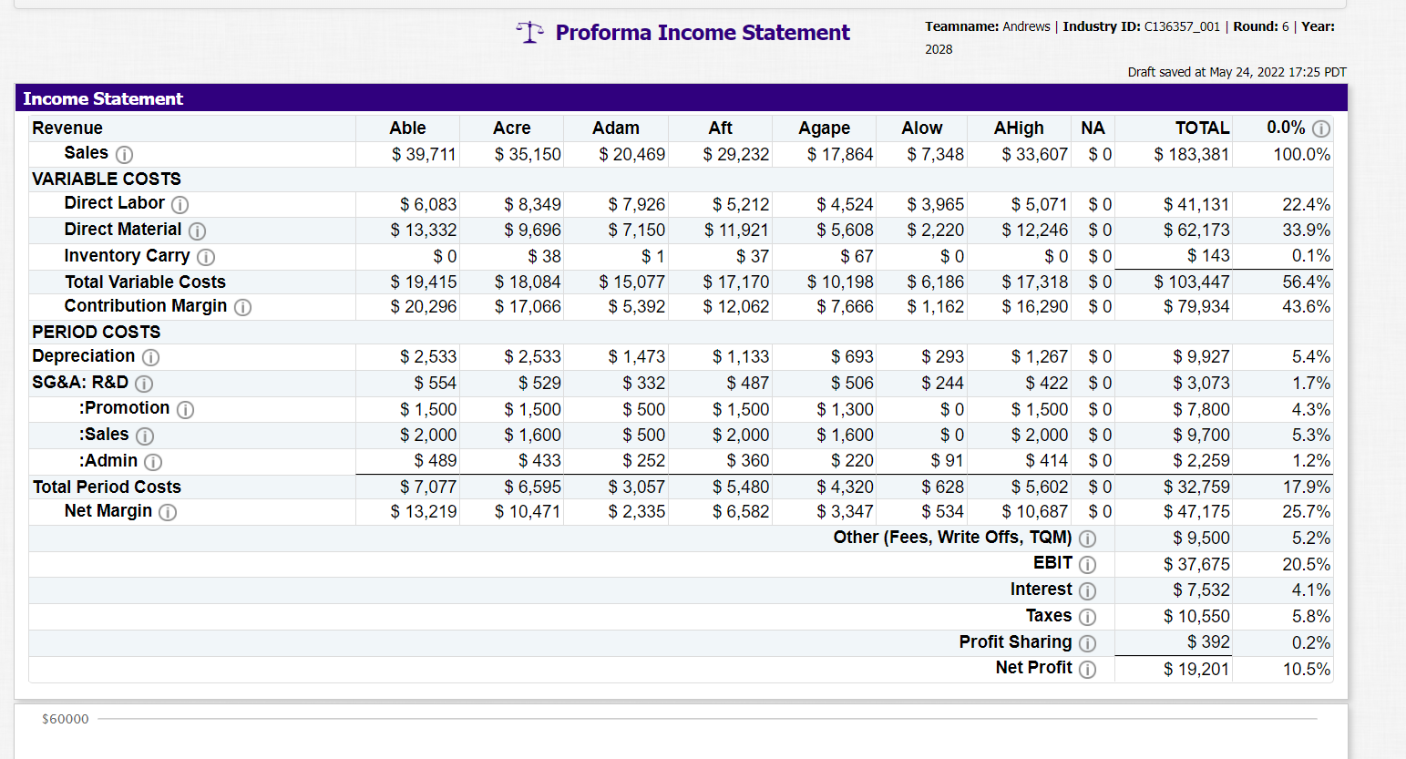Click Total Variable Costs row label
The height and width of the screenshot is (759, 1406).
145,282
